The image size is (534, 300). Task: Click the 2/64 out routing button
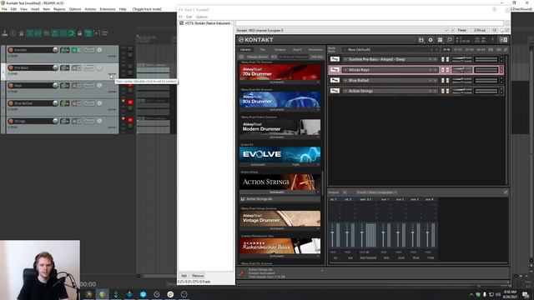click(x=480, y=30)
